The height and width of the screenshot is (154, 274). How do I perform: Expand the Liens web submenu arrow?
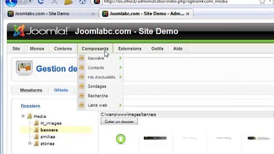(120, 105)
